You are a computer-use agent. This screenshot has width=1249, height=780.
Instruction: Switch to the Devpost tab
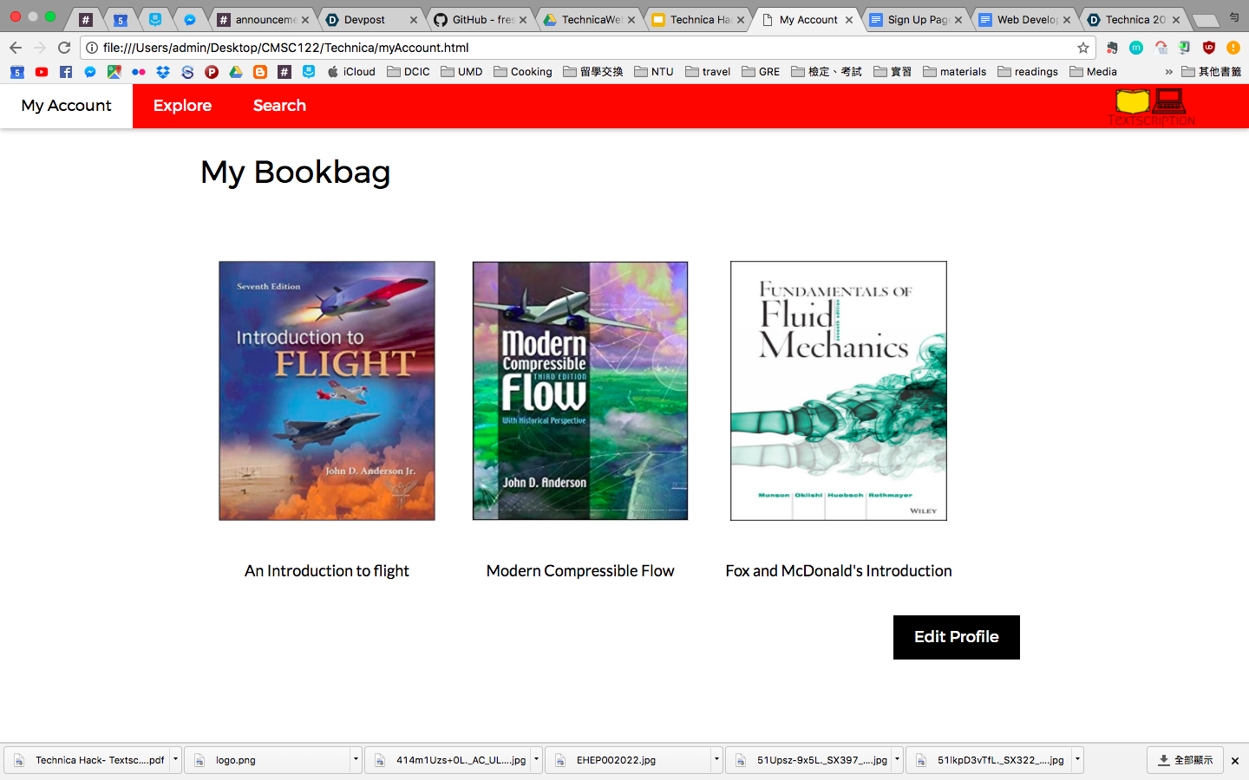point(373,19)
